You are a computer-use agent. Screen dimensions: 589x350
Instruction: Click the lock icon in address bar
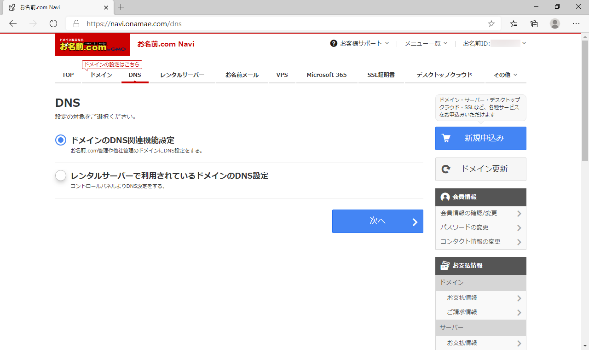(x=76, y=23)
